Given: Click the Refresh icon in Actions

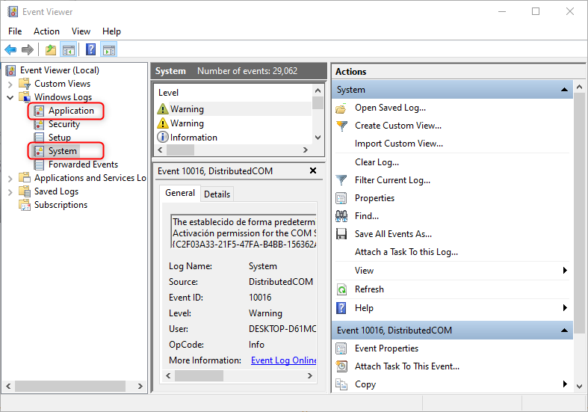Looking at the screenshot, I should tap(341, 289).
